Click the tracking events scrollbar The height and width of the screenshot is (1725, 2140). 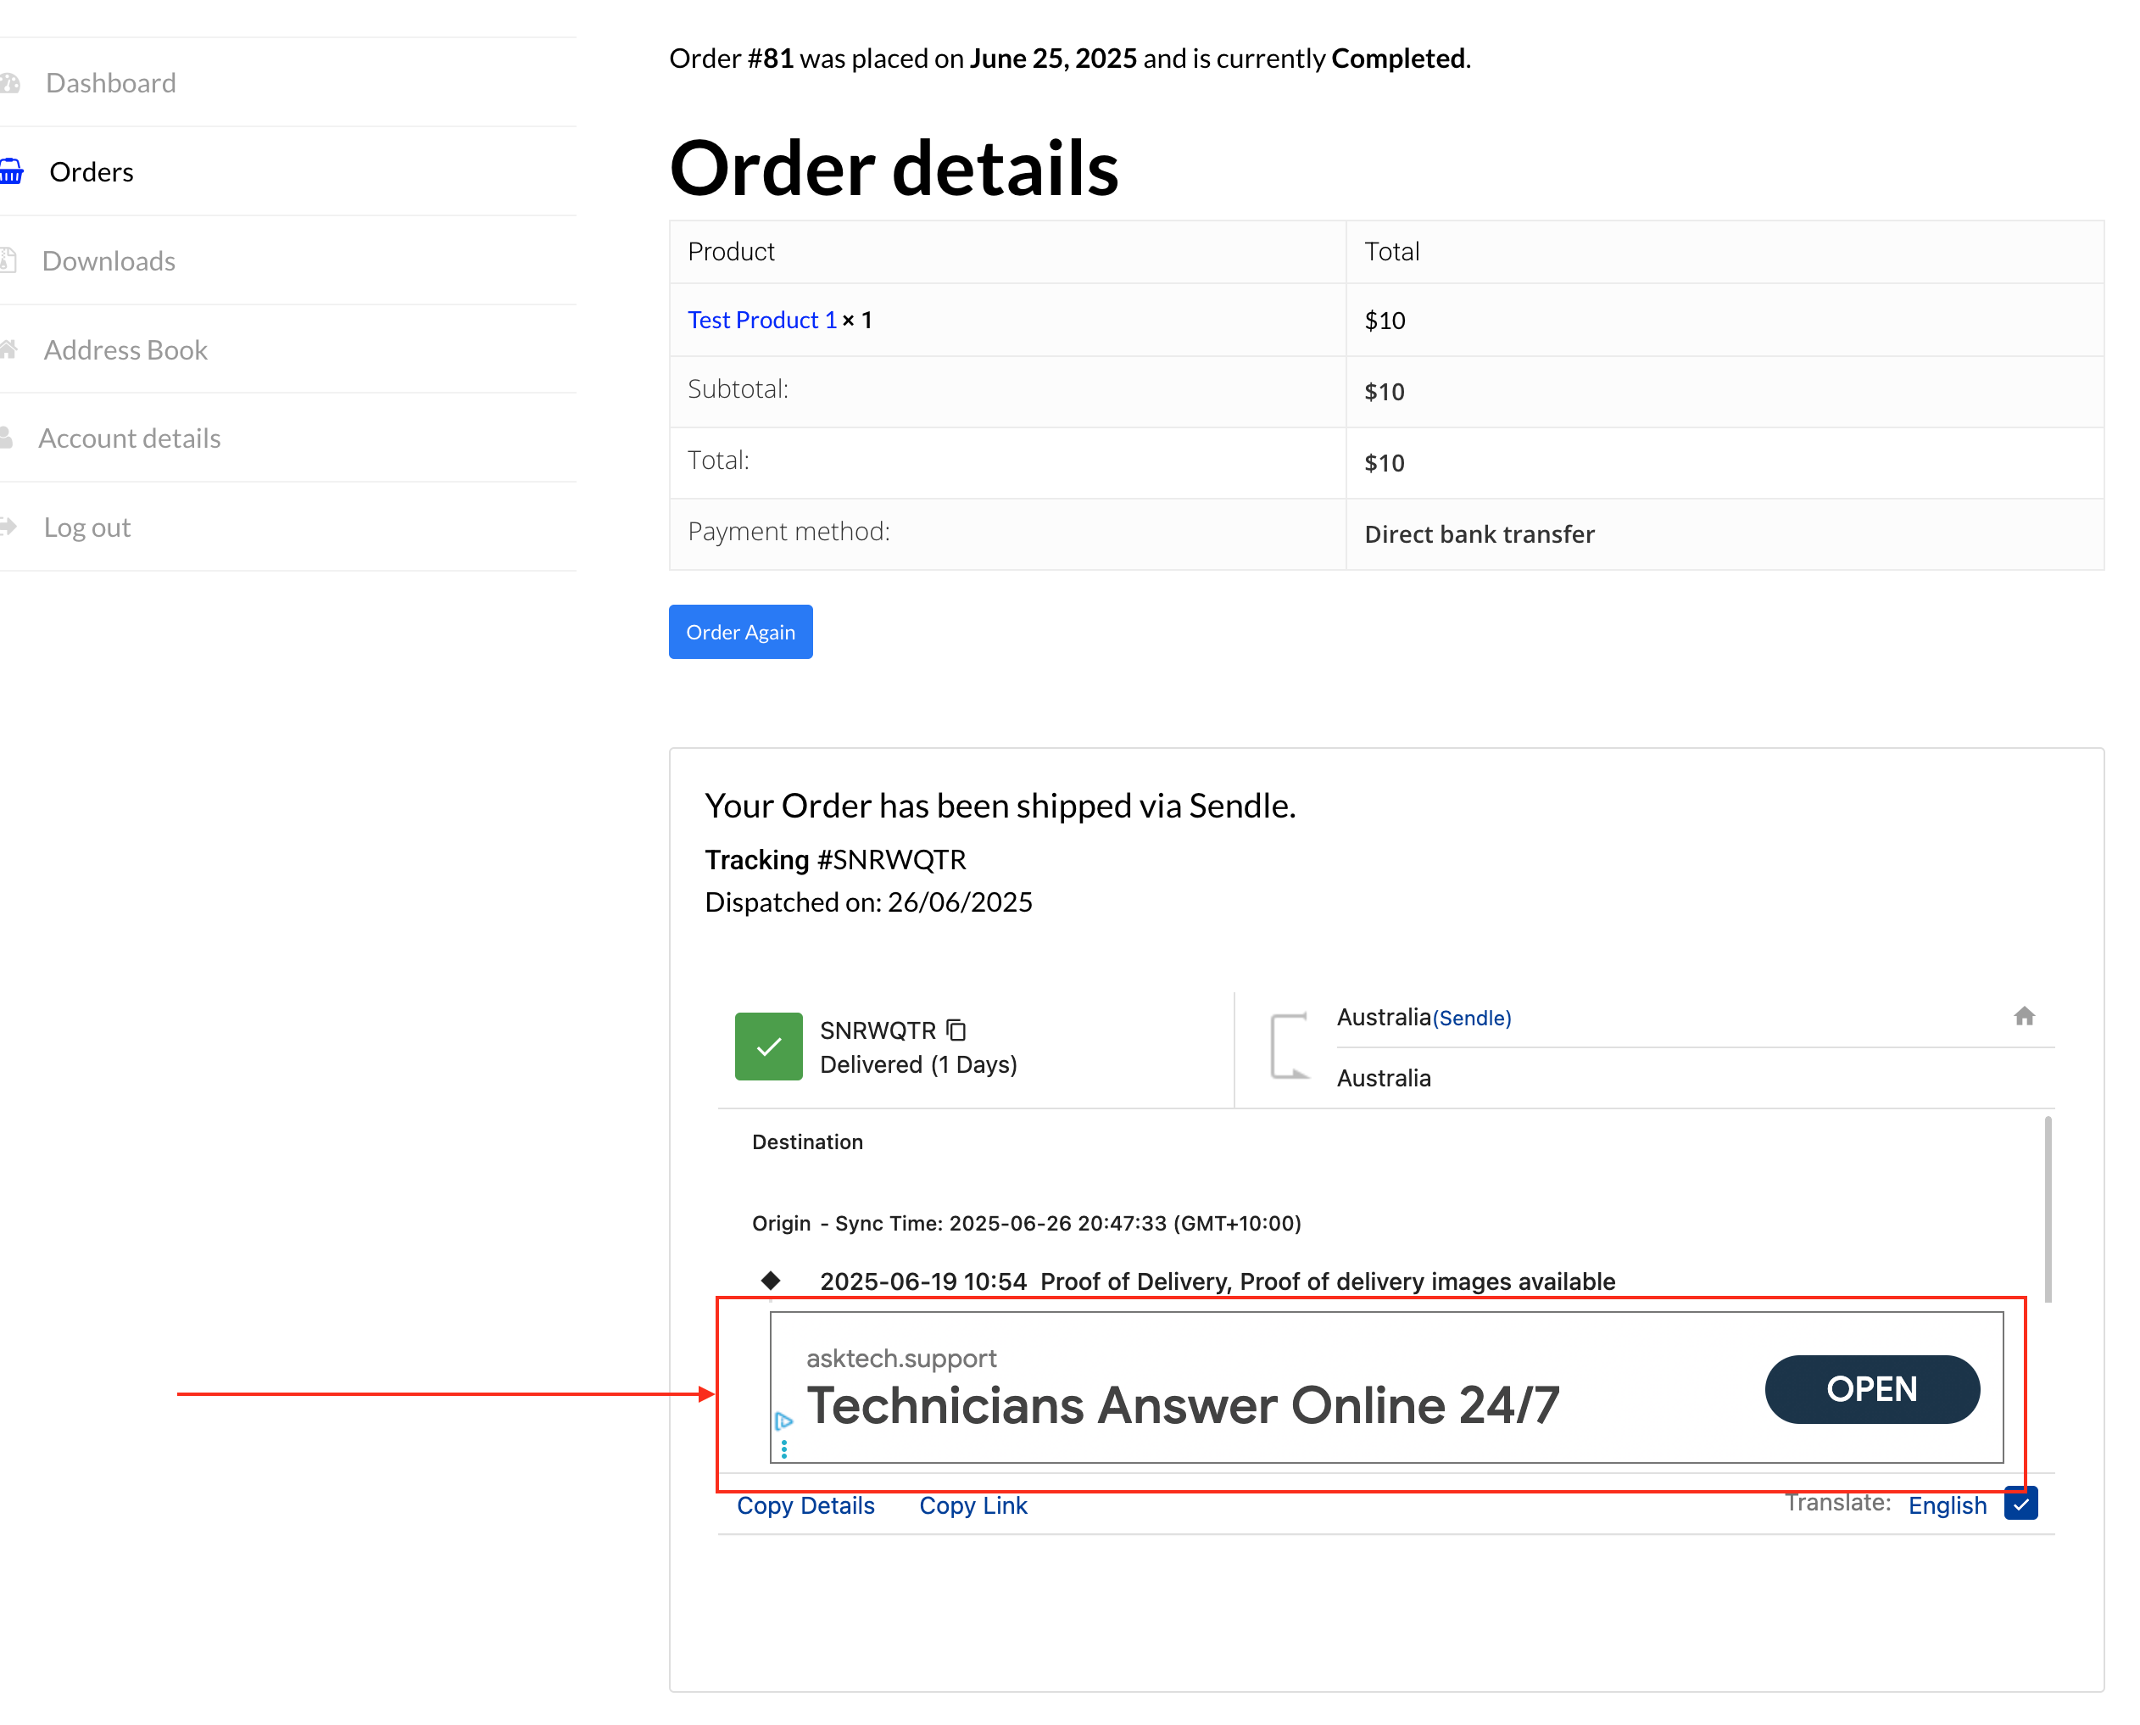click(x=2047, y=1209)
